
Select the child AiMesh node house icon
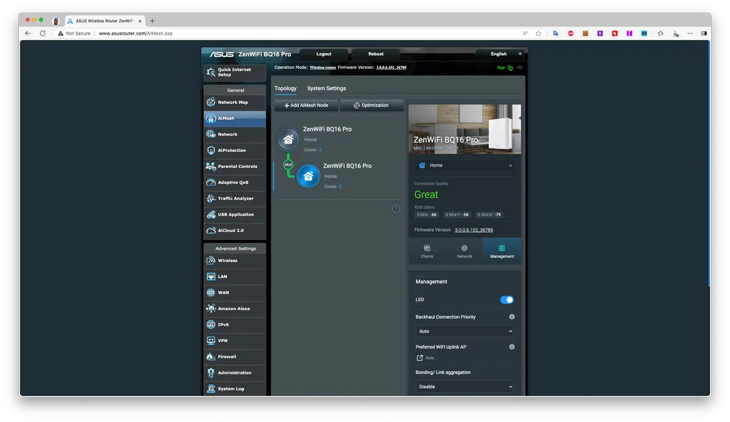(x=308, y=176)
